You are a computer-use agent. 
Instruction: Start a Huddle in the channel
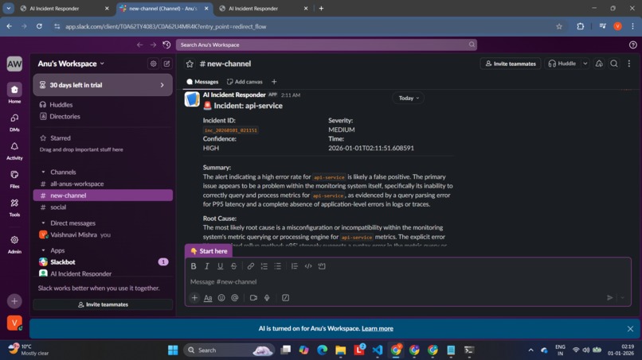pyautogui.click(x=562, y=64)
